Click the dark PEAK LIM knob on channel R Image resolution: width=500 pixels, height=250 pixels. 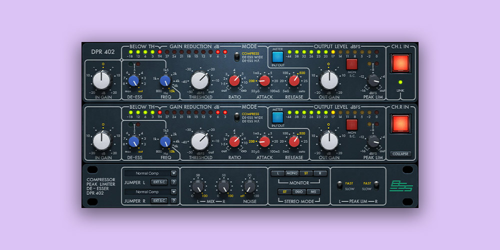click(373, 140)
